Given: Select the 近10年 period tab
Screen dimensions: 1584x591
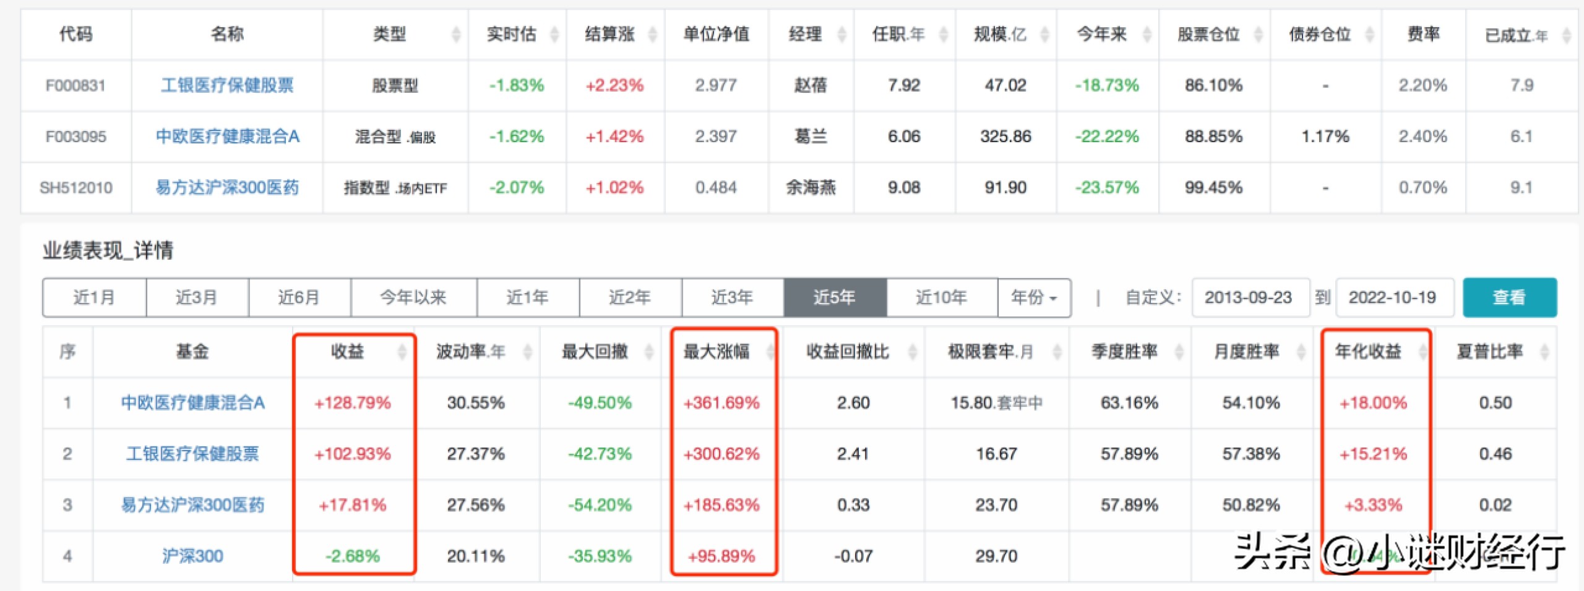Looking at the screenshot, I should [942, 297].
